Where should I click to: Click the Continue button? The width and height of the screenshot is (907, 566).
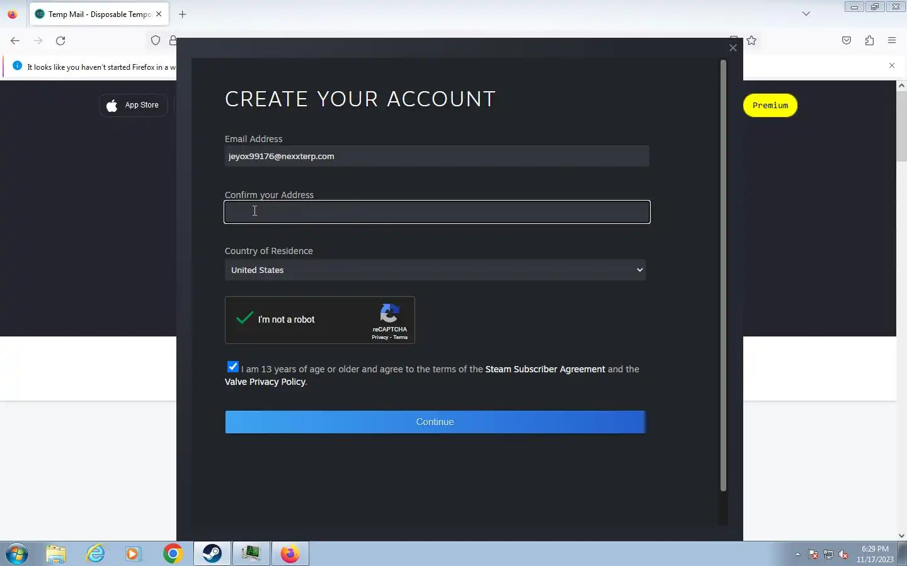pyautogui.click(x=435, y=422)
